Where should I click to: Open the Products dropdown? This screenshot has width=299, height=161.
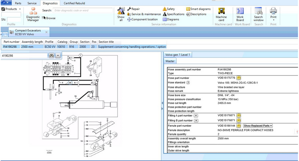[x=11, y=9]
